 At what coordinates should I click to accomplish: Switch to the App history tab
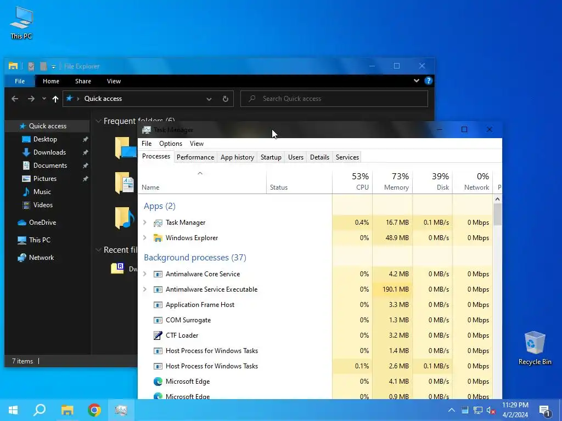pyautogui.click(x=237, y=157)
